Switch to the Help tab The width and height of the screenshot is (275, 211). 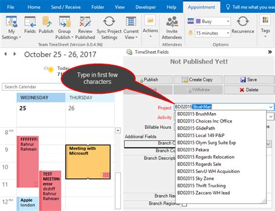171,7
